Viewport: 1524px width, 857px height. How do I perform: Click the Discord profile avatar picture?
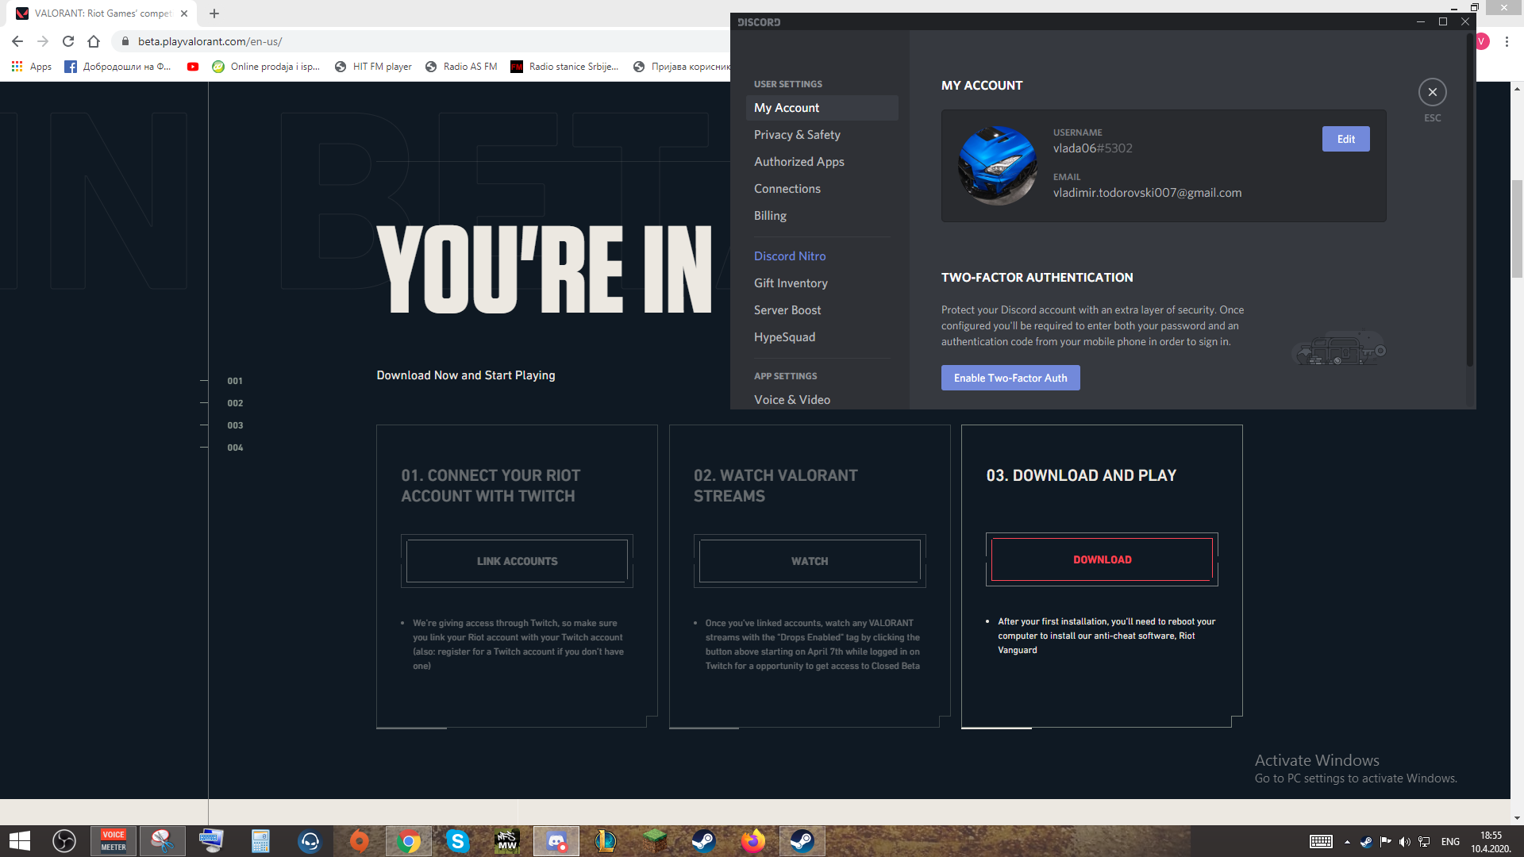tap(998, 166)
